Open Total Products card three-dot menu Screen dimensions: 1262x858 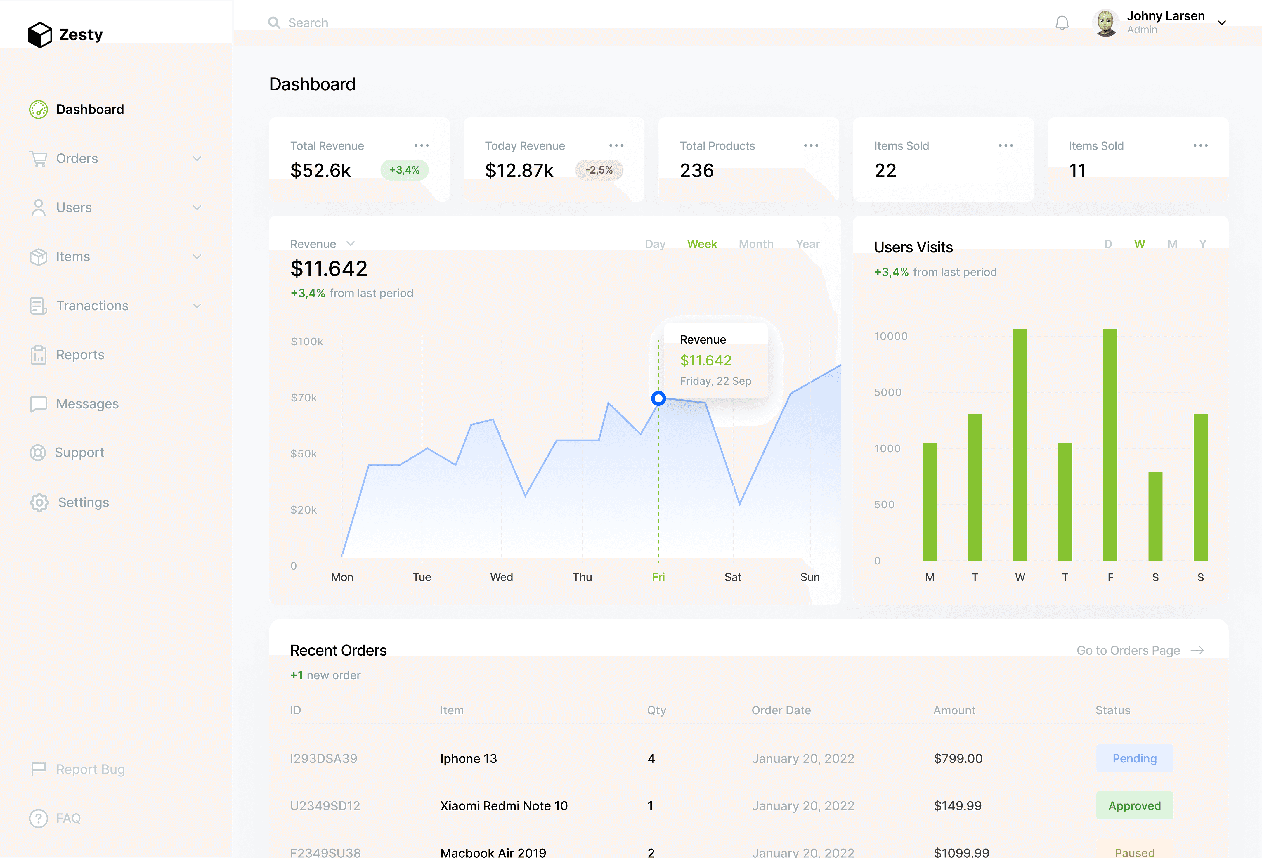811,145
